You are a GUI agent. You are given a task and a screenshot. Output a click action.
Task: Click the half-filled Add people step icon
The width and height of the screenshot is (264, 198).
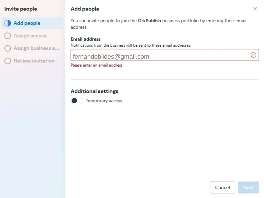[x=8, y=23]
